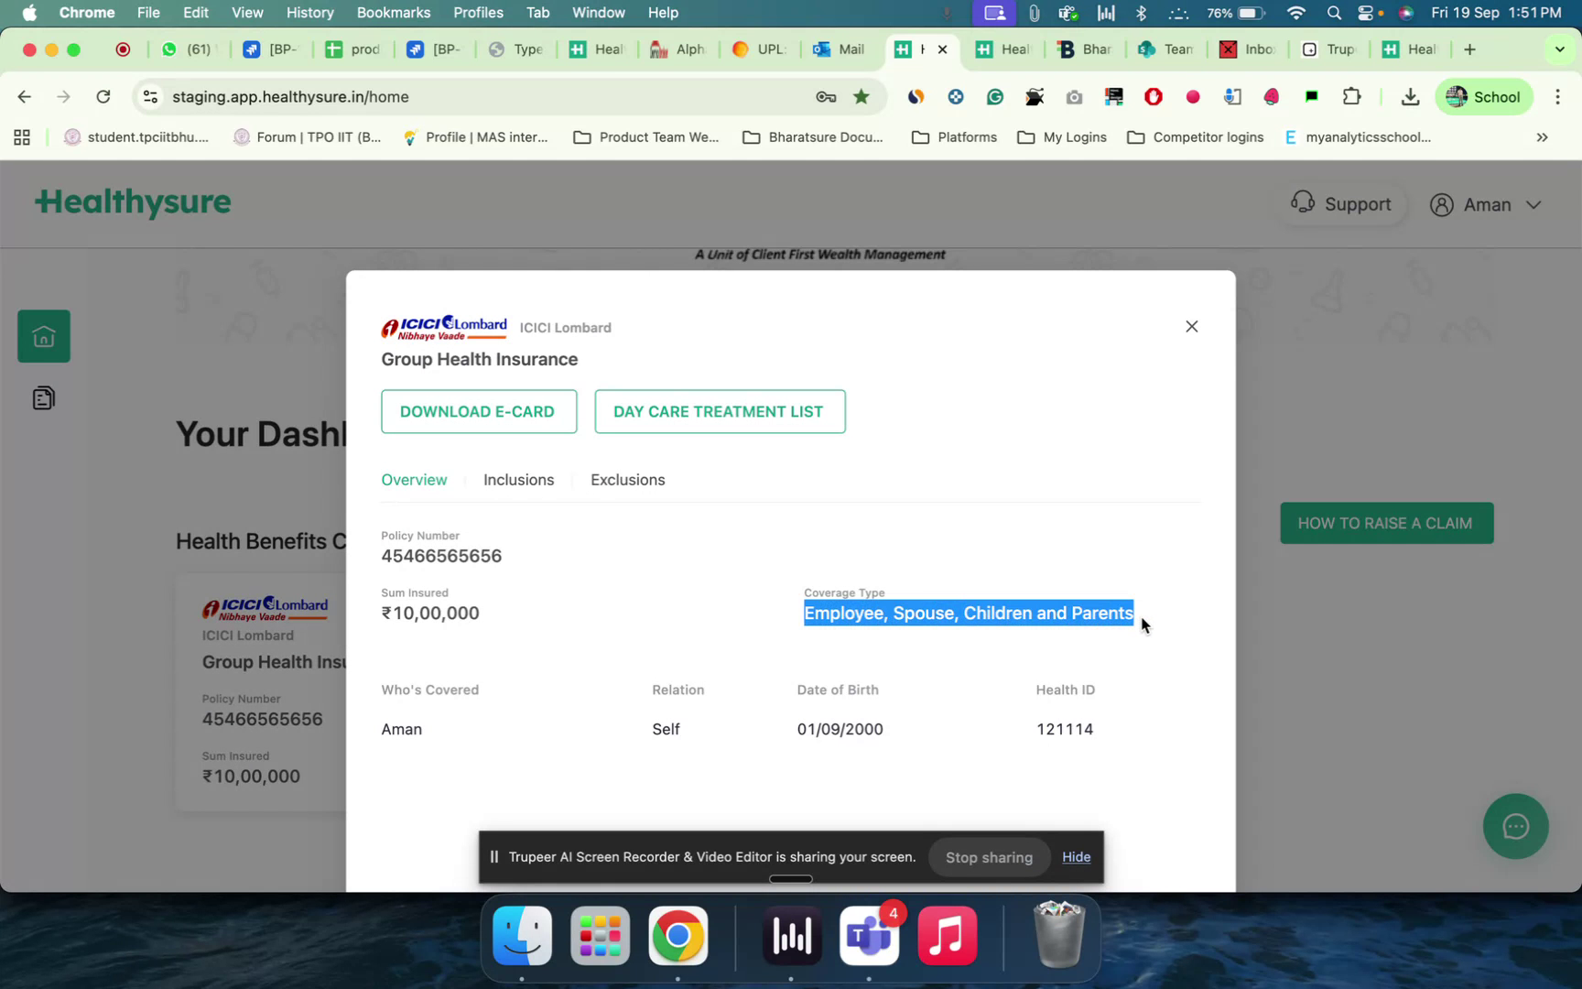Open Home via the sidebar house icon

pyautogui.click(x=43, y=335)
